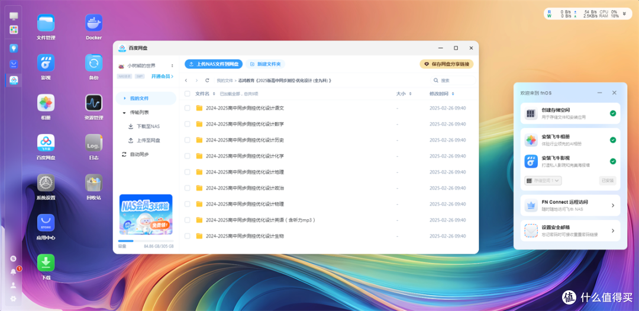Click the app store icon in left dock

[x=14, y=64]
